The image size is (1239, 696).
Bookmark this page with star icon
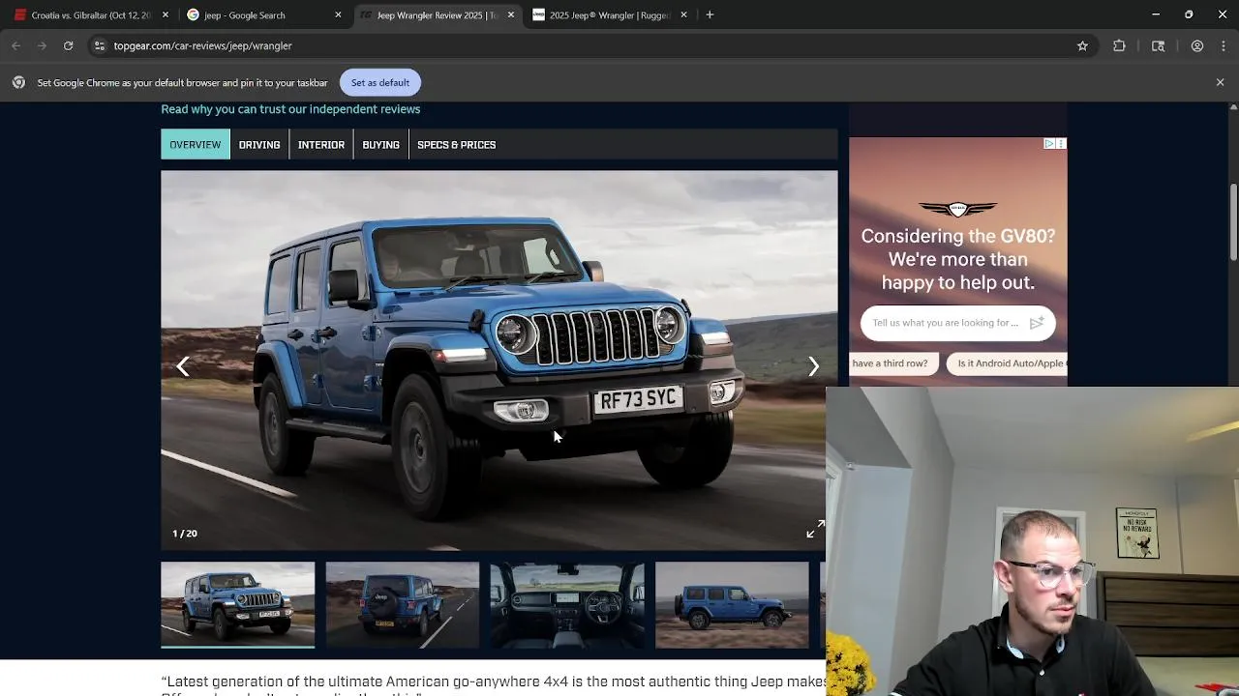pos(1082,45)
